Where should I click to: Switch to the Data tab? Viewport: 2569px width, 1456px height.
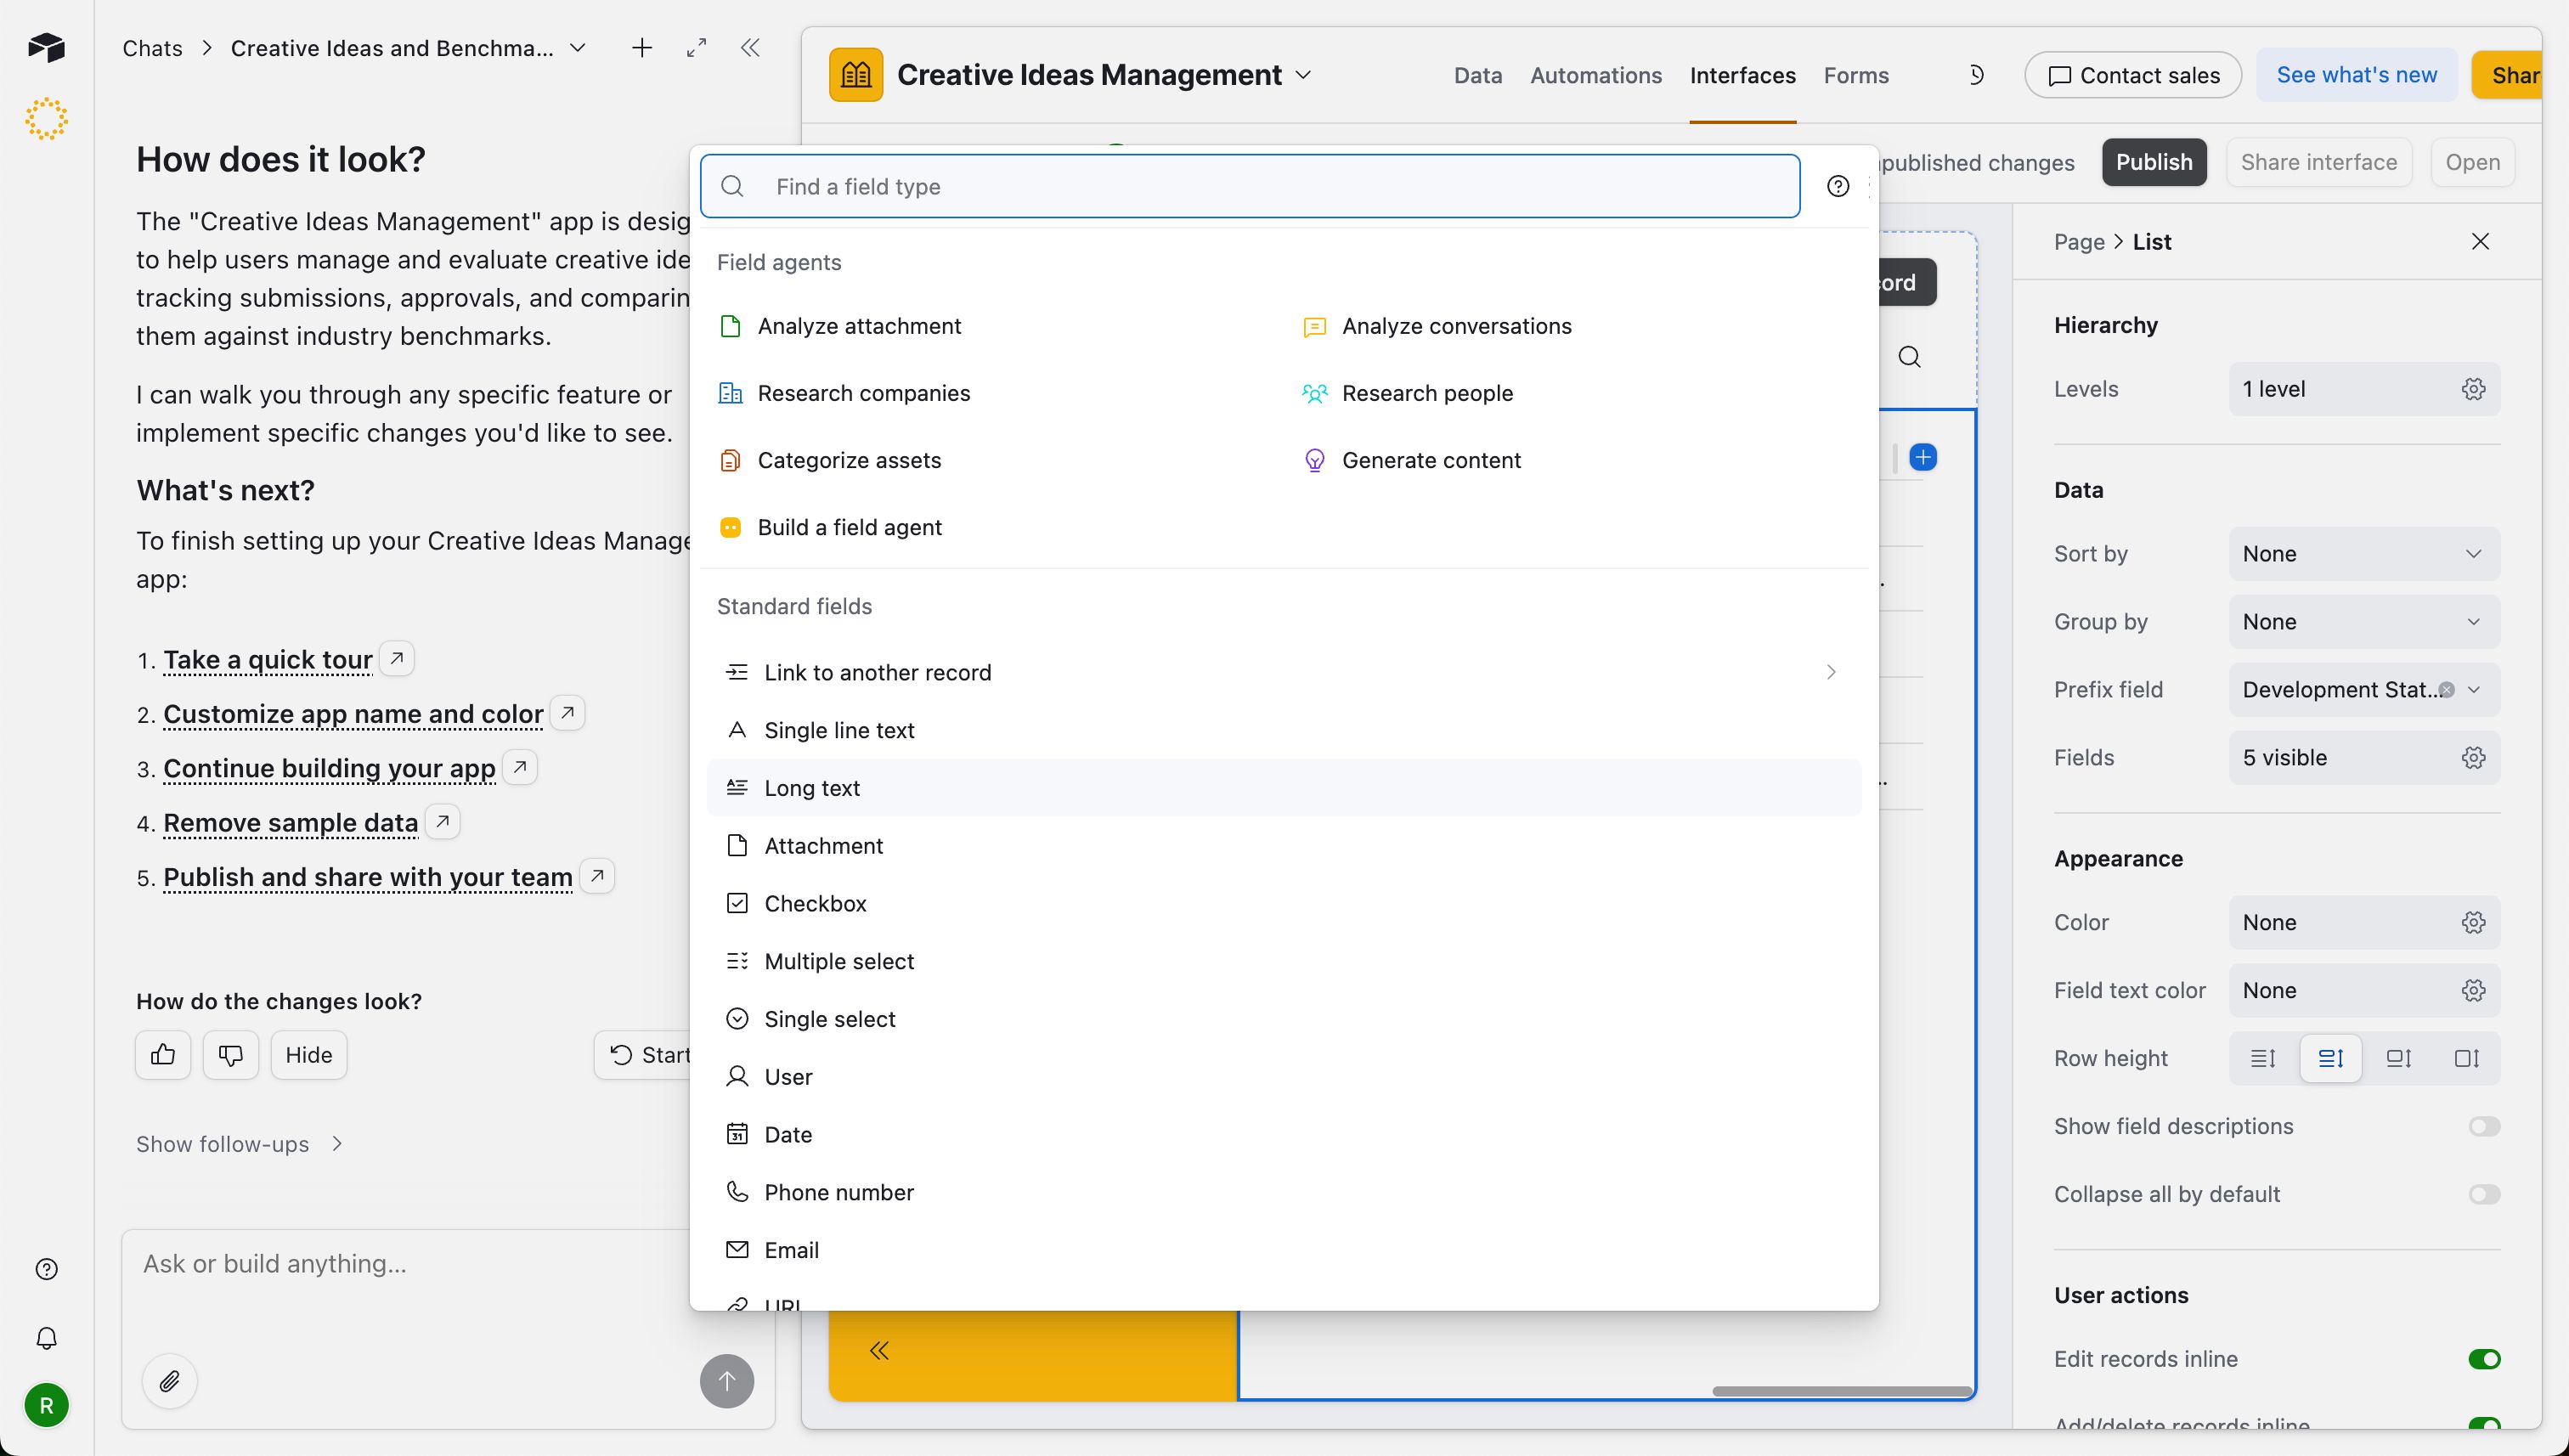(x=1478, y=75)
